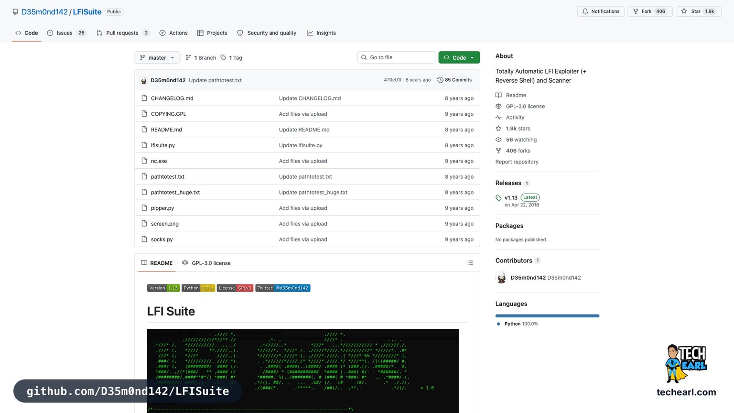Image resolution: width=734 pixels, height=413 pixels.
Task: Click the Twitter @d35m0nd142 badge
Action: coord(283,288)
